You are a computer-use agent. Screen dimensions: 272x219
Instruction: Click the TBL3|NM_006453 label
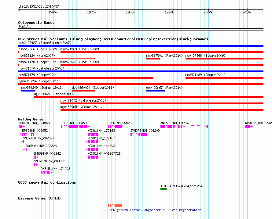click(x=74, y=123)
